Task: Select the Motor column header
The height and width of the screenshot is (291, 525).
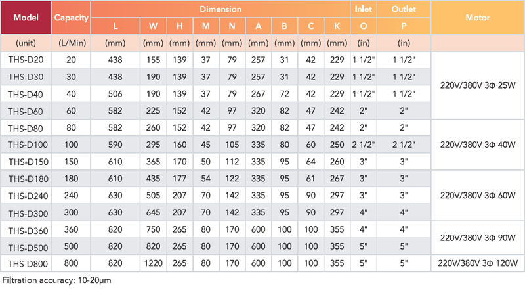Action: [x=478, y=18]
